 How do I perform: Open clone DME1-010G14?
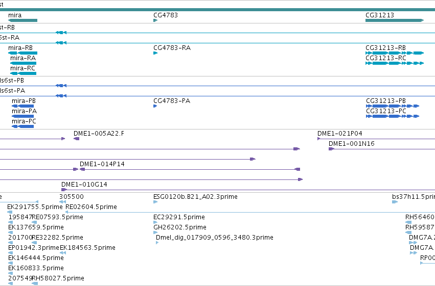pos(248,190)
